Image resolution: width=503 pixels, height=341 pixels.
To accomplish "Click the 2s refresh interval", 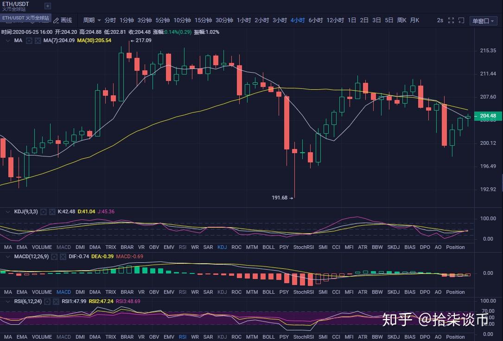I will [440, 20].
